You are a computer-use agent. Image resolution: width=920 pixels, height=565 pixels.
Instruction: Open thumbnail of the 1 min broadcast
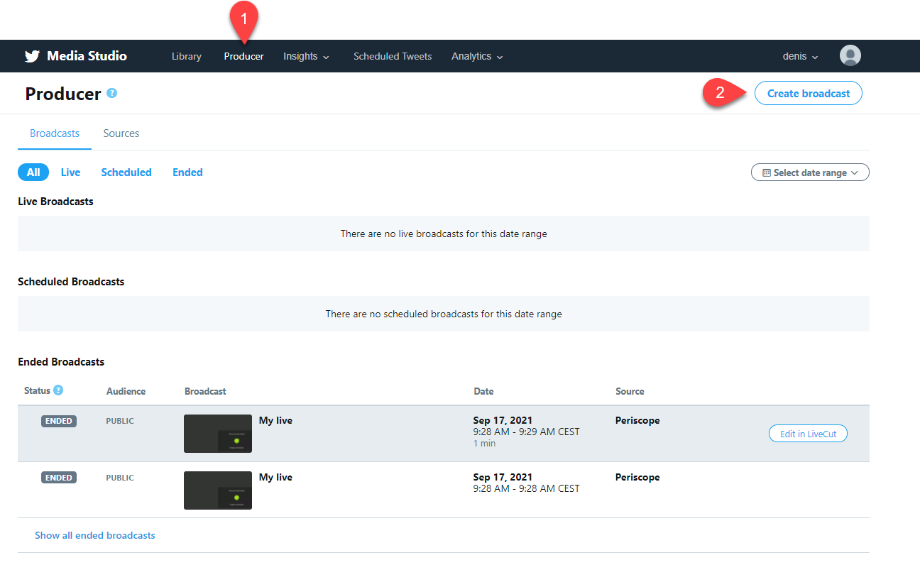point(218,434)
